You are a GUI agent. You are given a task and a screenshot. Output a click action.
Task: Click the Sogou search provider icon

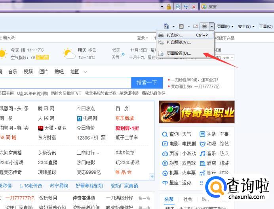point(204,7)
